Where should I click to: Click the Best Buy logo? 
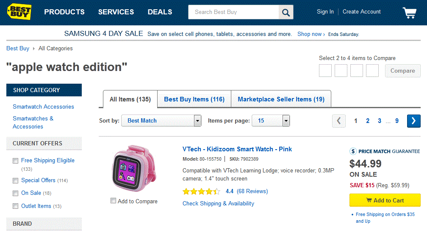pyautogui.click(x=19, y=12)
